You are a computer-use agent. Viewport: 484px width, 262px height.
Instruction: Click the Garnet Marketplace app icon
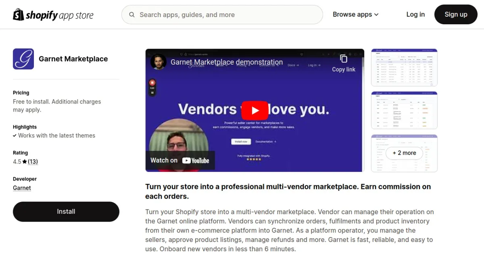tap(23, 59)
